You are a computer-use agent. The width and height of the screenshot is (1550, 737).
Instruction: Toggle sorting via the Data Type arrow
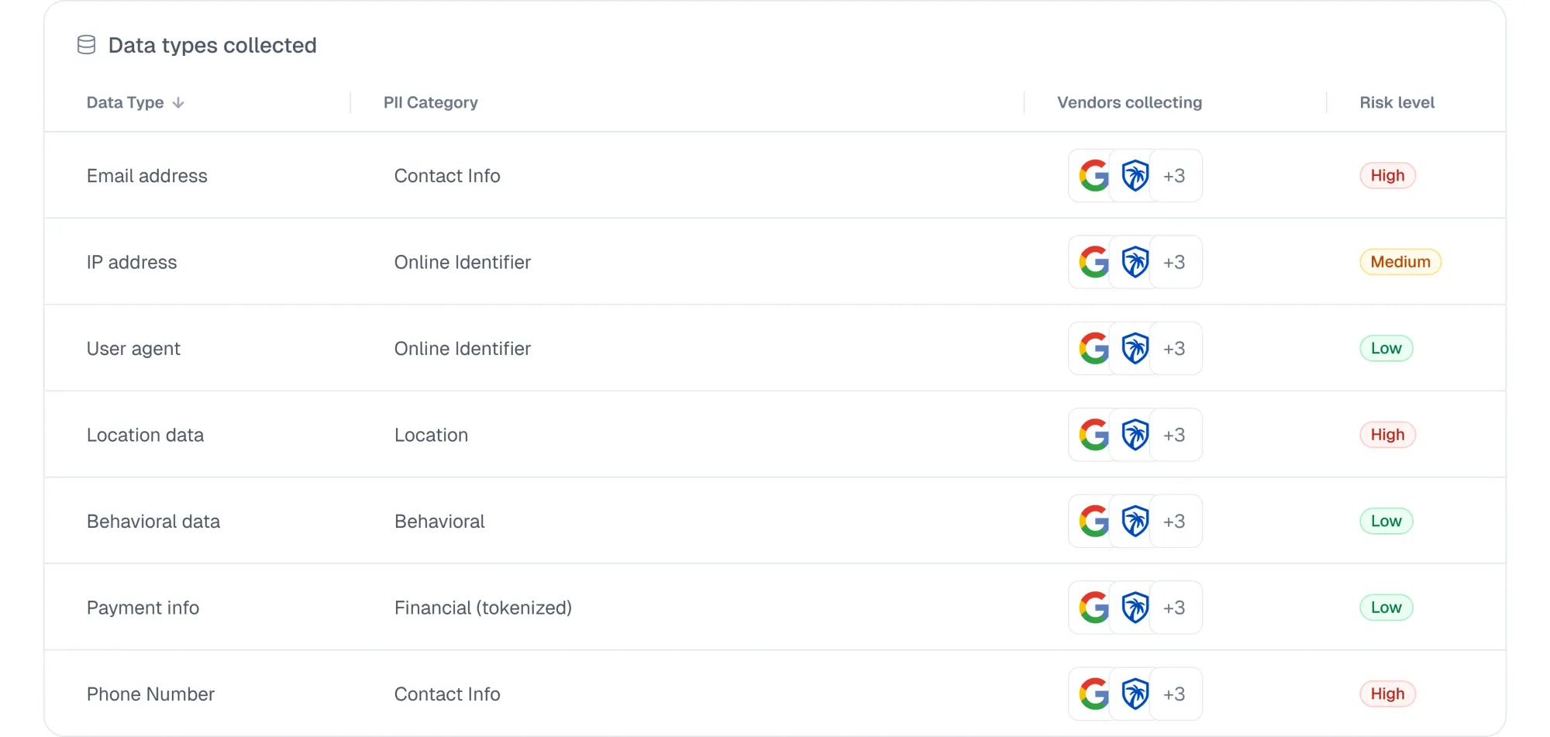[177, 102]
